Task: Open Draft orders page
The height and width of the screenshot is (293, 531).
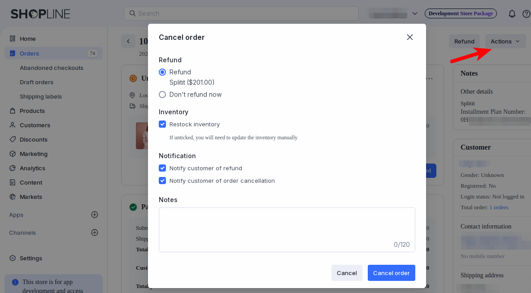Action: (37, 82)
